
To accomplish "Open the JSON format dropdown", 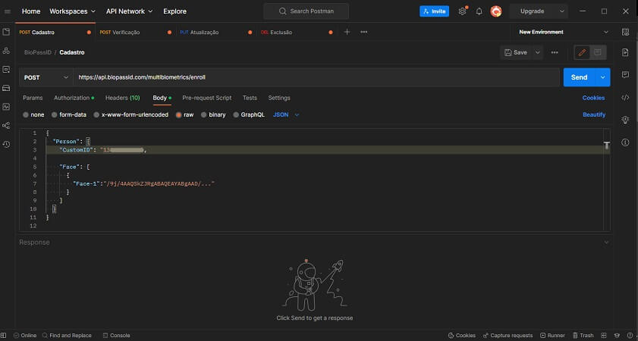I will (x=286, y=115).
